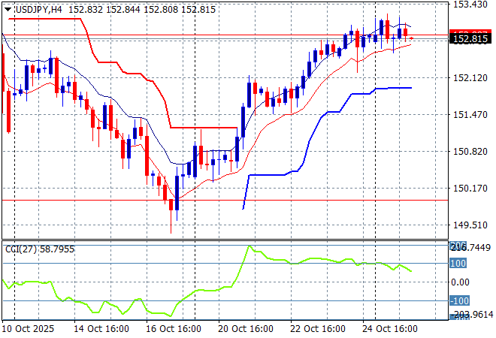The height and width of the screenshot is (338, 496).
Task: Select the 149.510 price axis label
Action: point(470,225)
